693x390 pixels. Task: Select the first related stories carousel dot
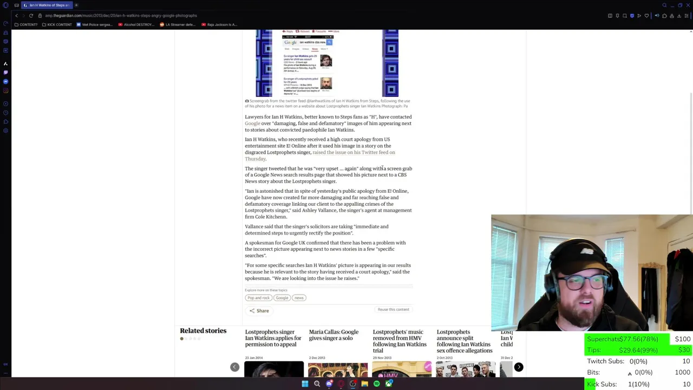[x=182, y=339]
